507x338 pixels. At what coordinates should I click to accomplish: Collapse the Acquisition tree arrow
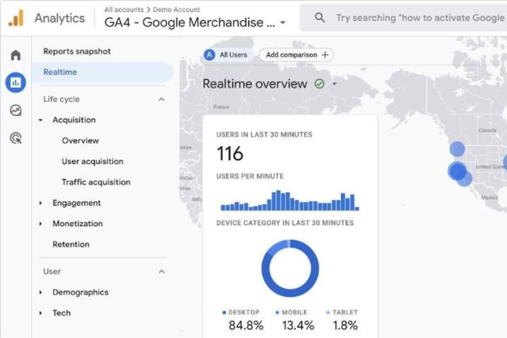41,120
